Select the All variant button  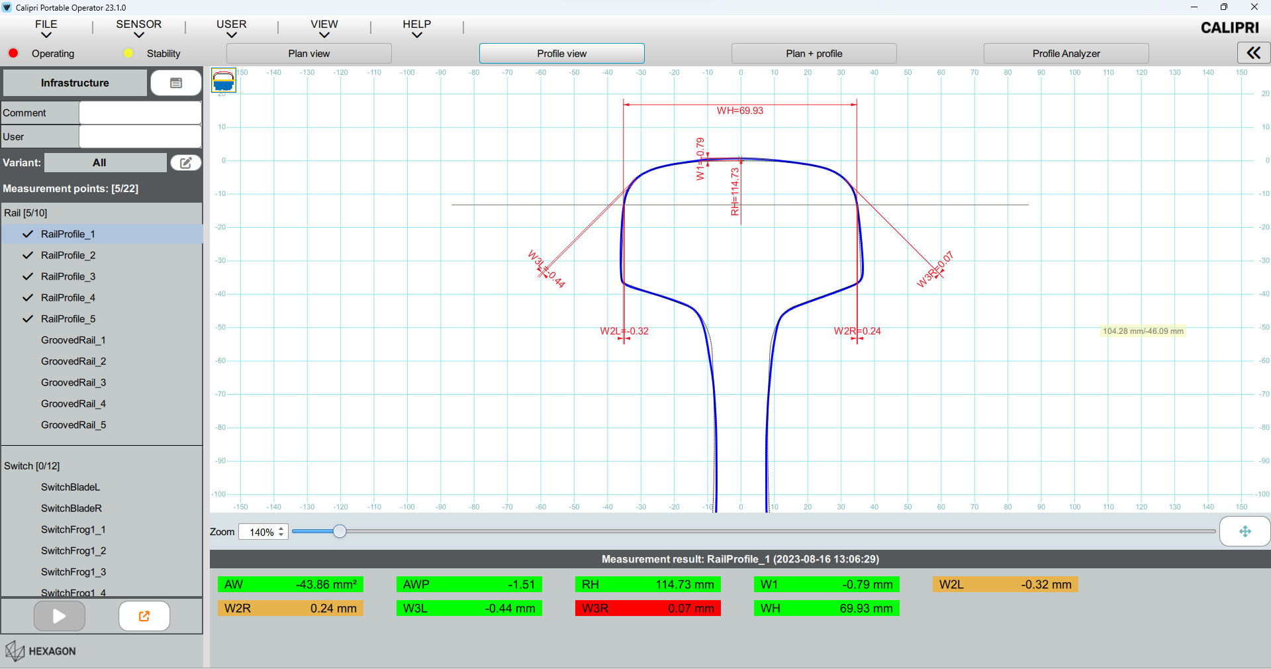(x=105, y=162)
